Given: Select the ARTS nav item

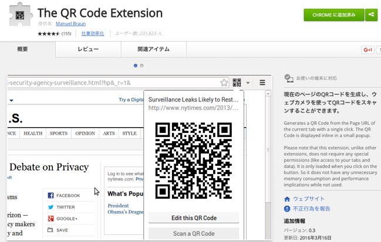Looking at the screenshot, I should 109,134.
